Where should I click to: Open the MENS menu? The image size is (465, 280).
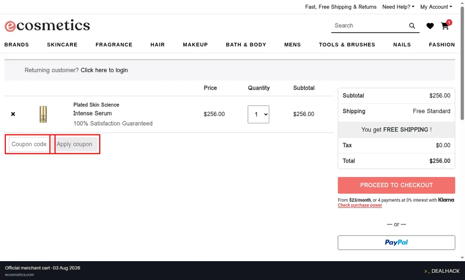[x=293, y=44]
